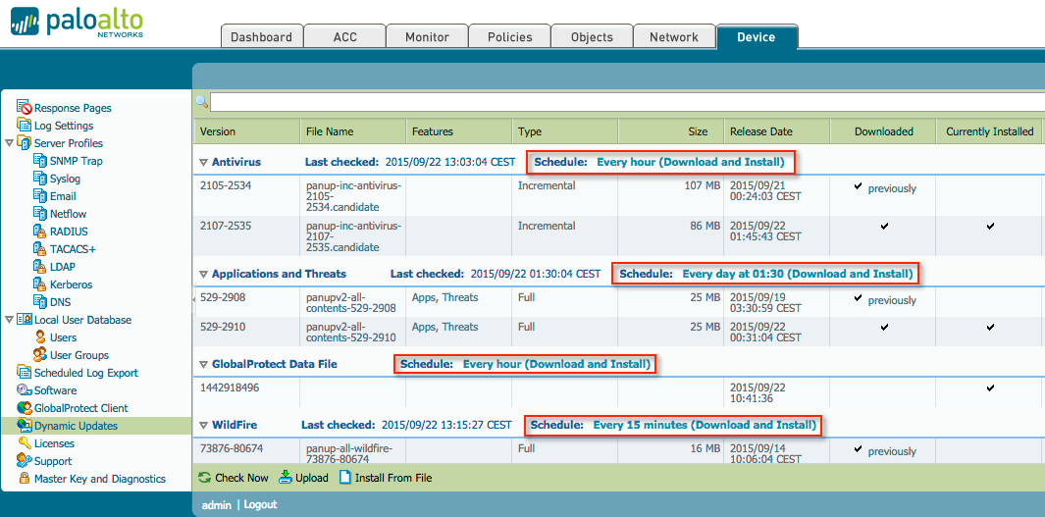
Task: Click the Palo Alto Networks logo
Action: click(x=77, y=22)
